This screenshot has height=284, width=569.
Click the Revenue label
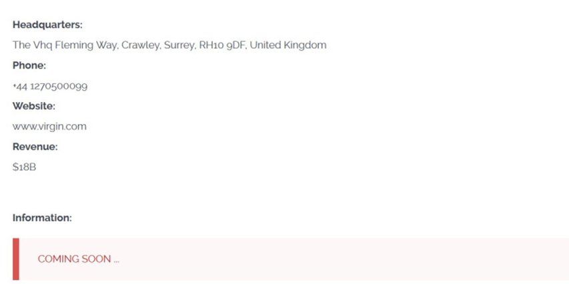35,147
